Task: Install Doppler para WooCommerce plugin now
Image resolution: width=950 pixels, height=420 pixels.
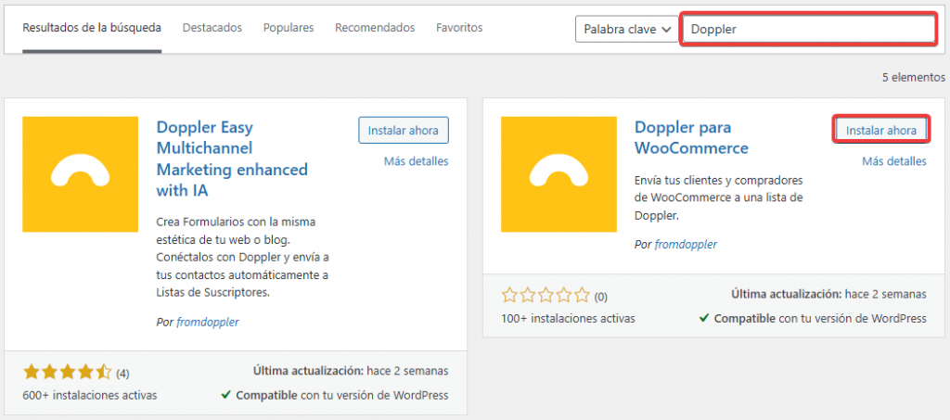Action: [x=881, y=130]
